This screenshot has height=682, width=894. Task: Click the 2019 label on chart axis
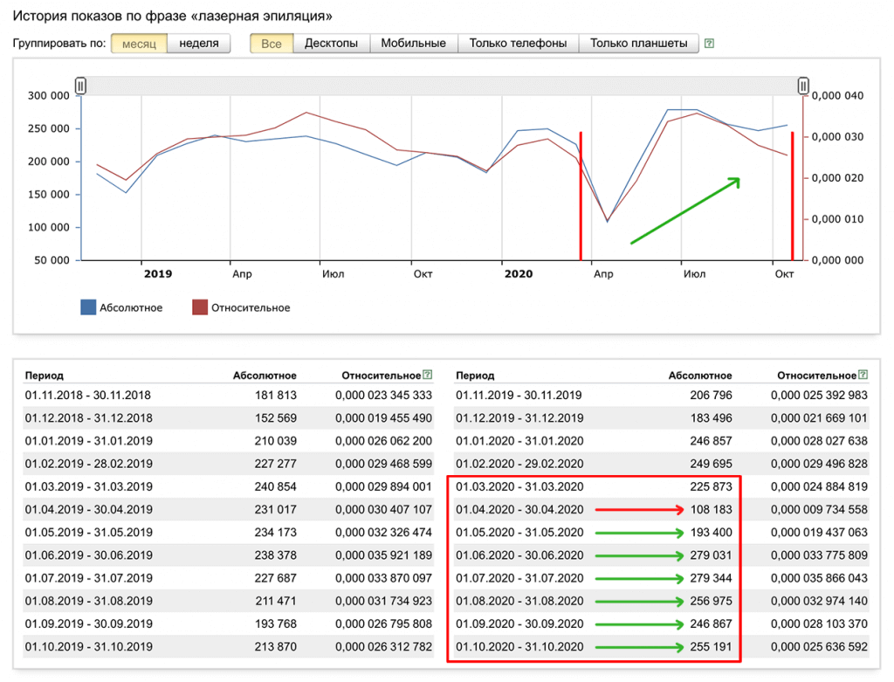(x=158, y=273)
